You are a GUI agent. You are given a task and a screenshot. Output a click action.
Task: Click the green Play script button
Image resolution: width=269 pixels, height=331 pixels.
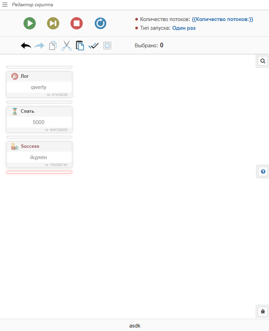29,23
